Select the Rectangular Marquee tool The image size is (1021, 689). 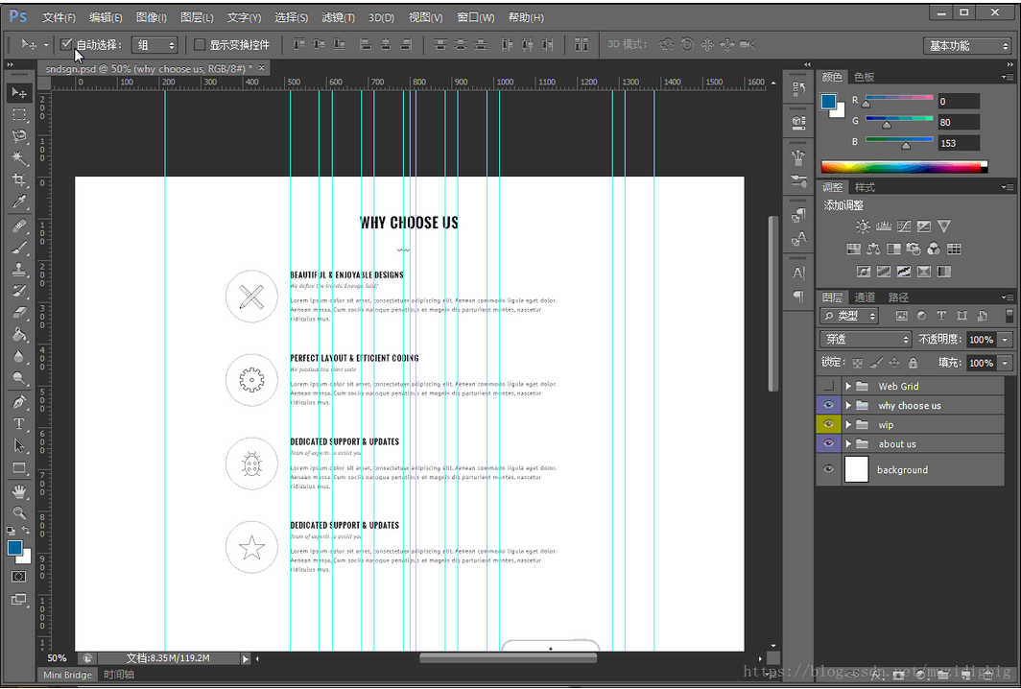(x=19, y=115)
